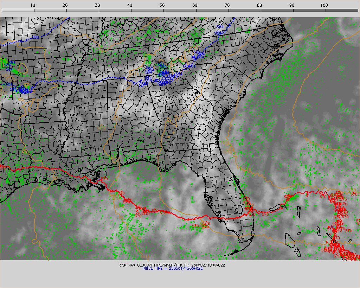
Task: Pick the 40–50 gray scale swatch
Action: (147, 10)
